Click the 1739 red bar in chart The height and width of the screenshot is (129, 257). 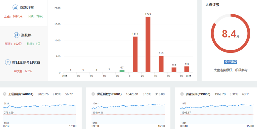148,44
